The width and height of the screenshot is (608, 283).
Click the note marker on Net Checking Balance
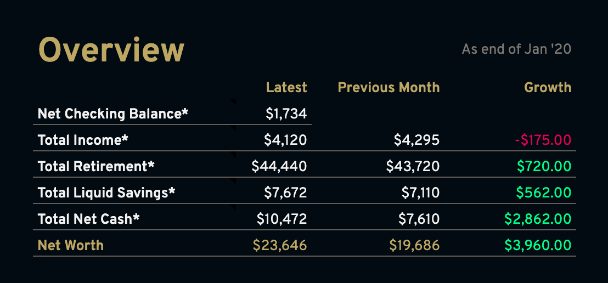pyautogui.click(x=233, y=101)
